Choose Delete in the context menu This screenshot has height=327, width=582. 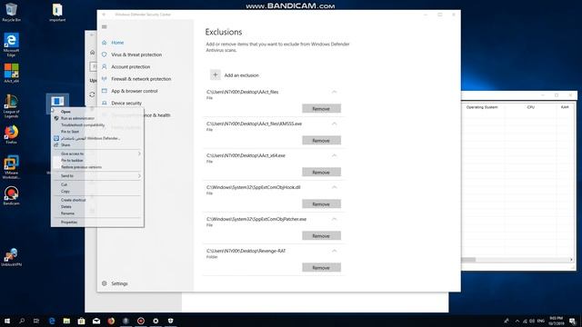[x=97, y=206]
